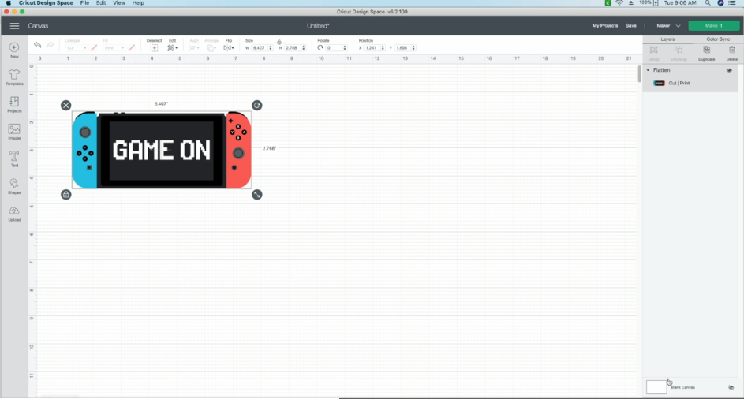Open macOS Spotlight search
The width and height of the screenshot is (744, 399).
(708, 3)
